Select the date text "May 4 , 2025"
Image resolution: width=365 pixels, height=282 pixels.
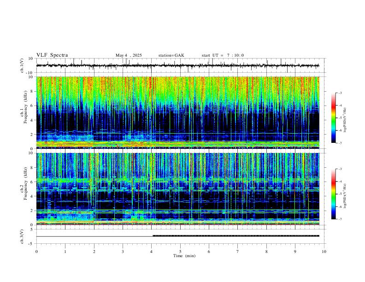[129, 55]
